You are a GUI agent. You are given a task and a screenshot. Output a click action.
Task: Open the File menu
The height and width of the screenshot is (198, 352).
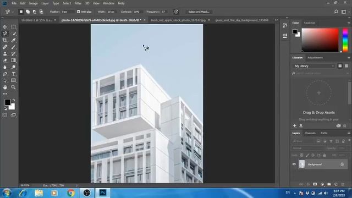point(14,3)
